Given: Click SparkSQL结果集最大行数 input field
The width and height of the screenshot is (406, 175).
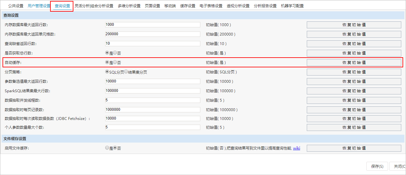Looking at the screenshot, I should [153, 91].
